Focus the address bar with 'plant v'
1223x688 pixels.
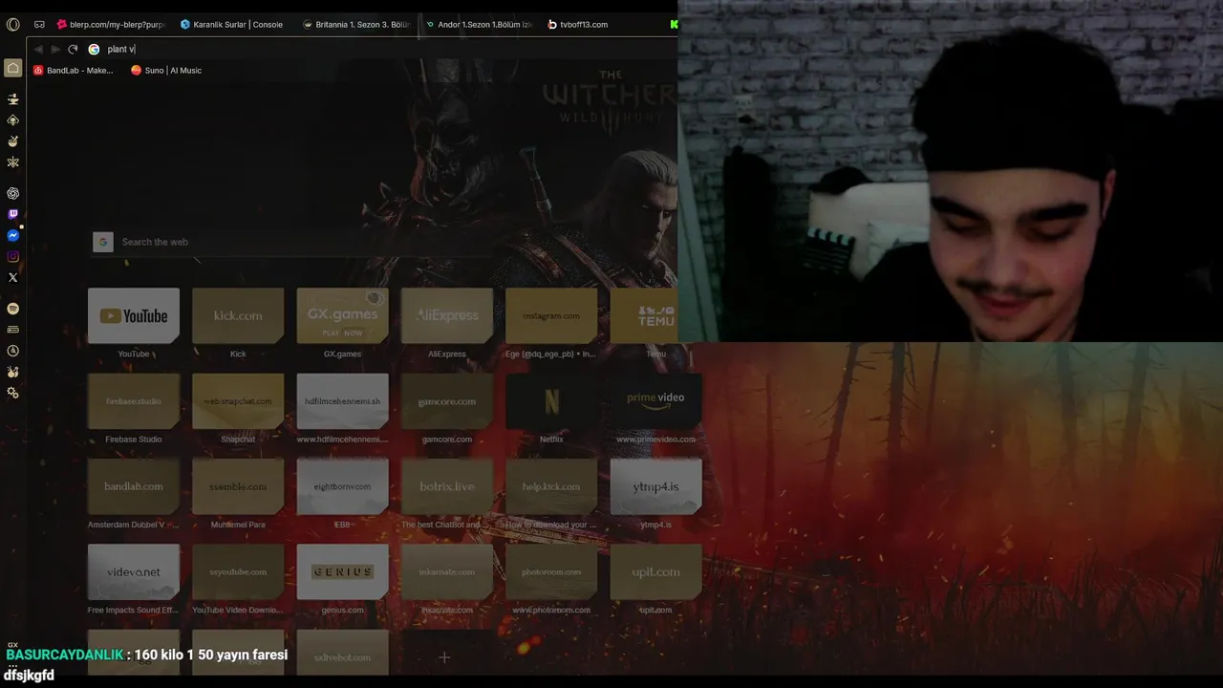point(382,49)
